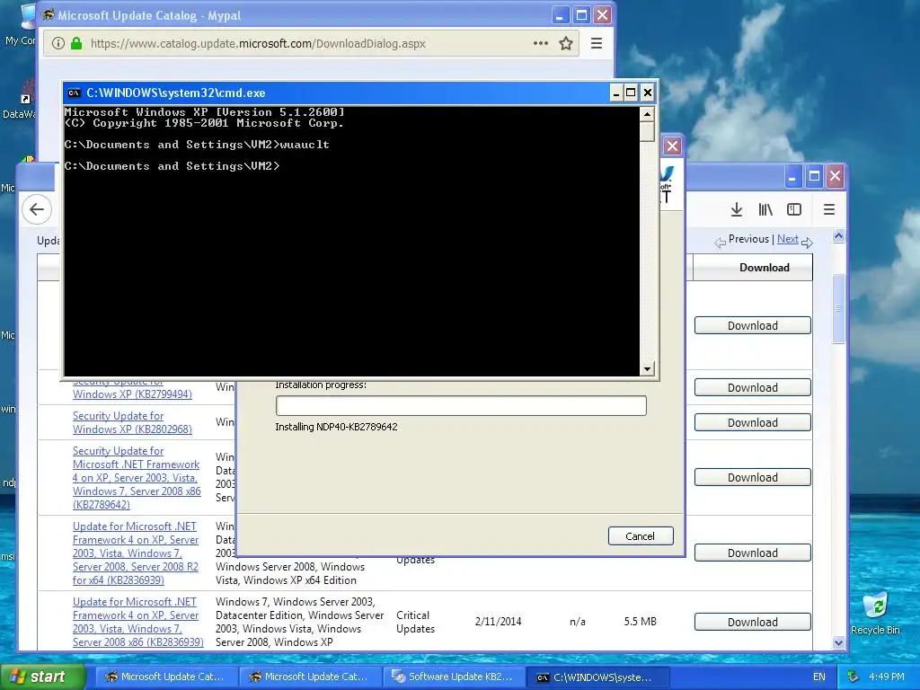Click the 5.5 MB size cell
This screenshot has width=920, height=690.
point(640,622)
